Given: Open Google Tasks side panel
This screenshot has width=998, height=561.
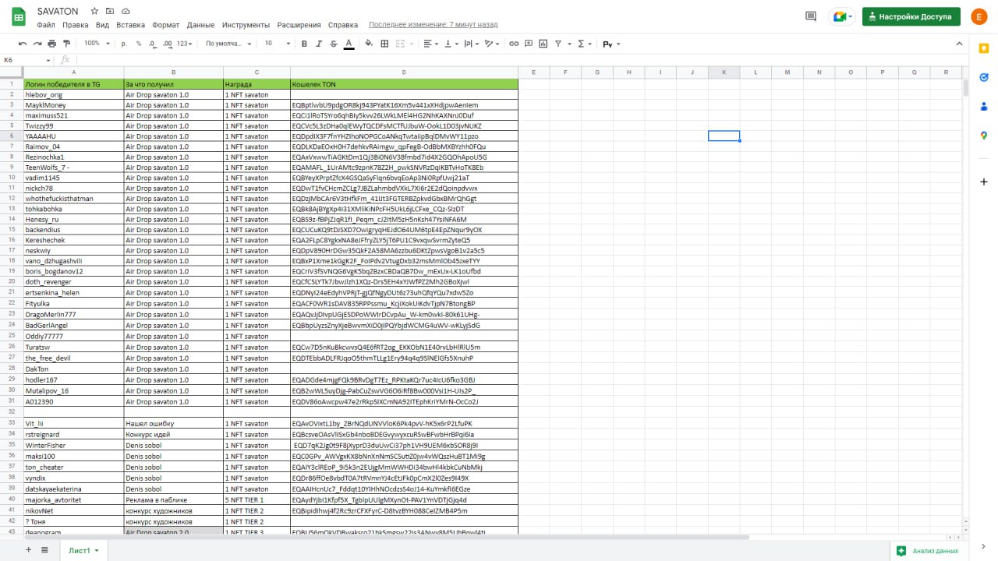Looking at the screenshot, I should (x=984, y=77).
